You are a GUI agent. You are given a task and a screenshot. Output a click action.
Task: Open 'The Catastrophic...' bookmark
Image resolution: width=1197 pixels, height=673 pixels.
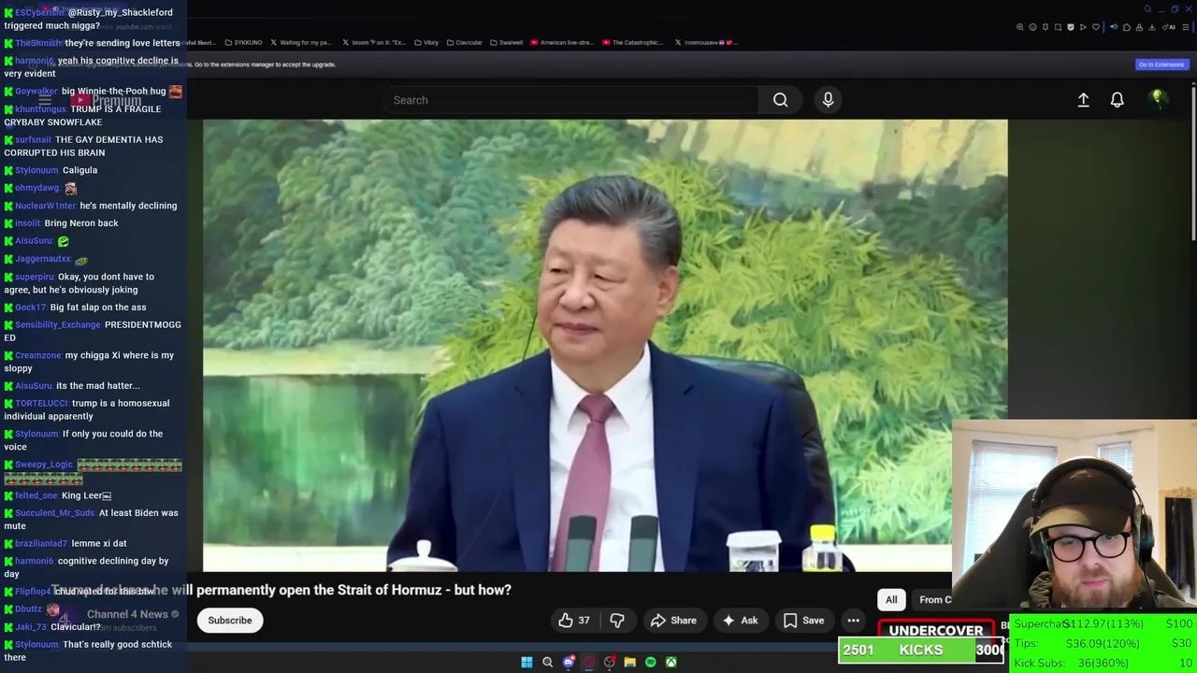point(633,42)
